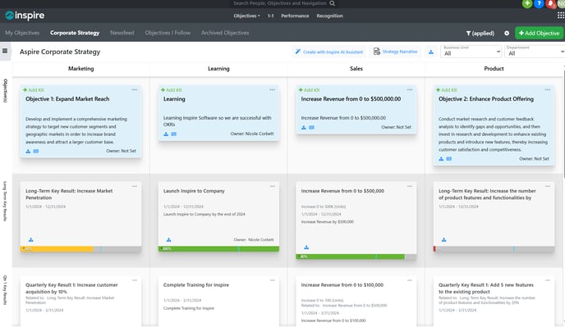Click Create with Inspire AI Assistant

329,52
